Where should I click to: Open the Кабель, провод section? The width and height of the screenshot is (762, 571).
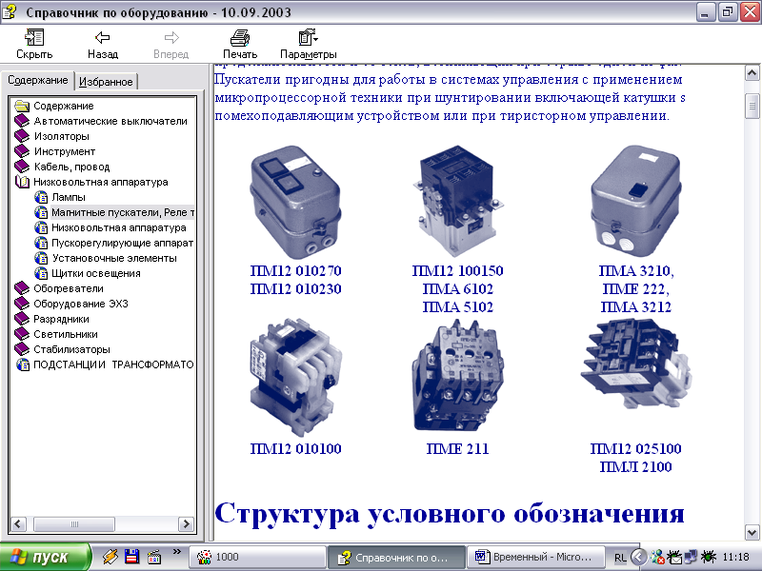tap(71, 167)
